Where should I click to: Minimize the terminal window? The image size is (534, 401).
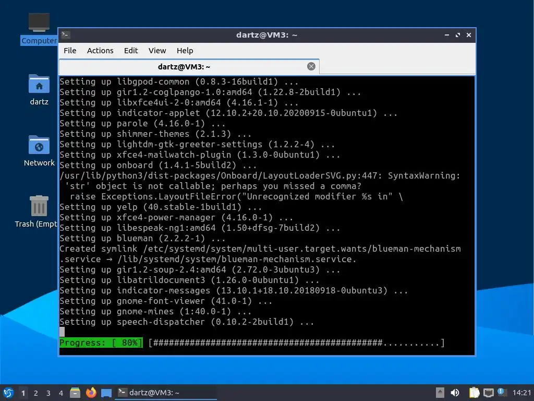tap(447, 35)
